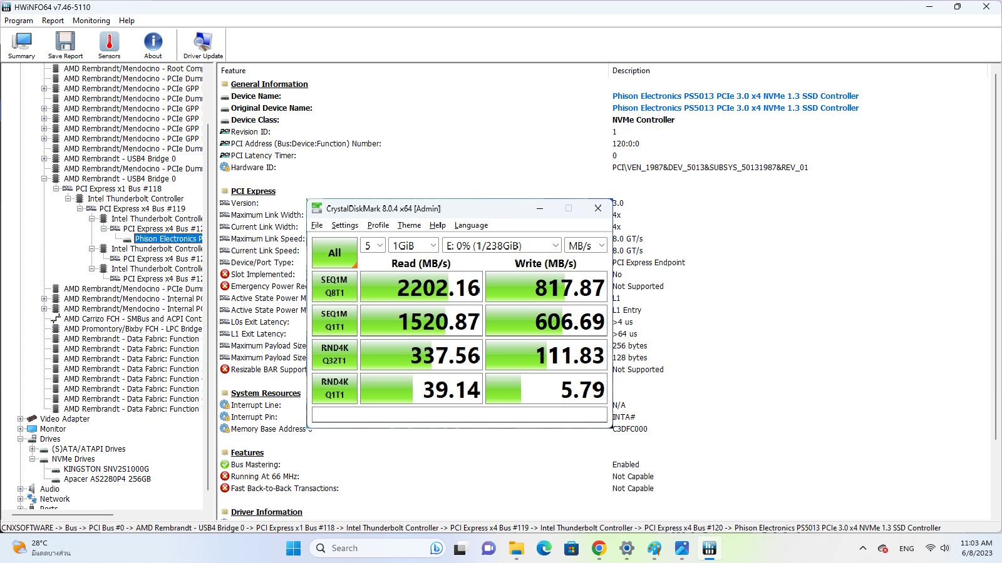The width and height of the screenshot is (1002, 563).
Task: Collapse the NVMe Drives node
Action: pos(33,459)
